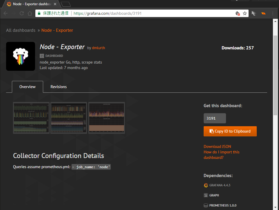The width and height of the screenshot is (279, 210).
Task: Click the scrollbar up arrow
Action: [x=275, y=21]
